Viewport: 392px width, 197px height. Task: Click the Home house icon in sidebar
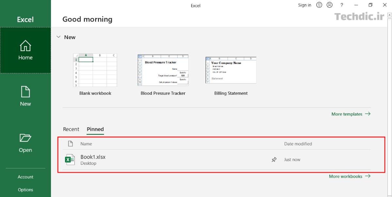[25, 46]
